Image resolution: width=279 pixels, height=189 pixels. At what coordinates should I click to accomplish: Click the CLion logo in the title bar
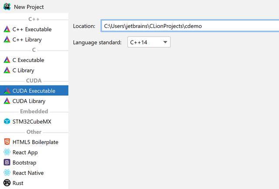(x=7, y=7)
